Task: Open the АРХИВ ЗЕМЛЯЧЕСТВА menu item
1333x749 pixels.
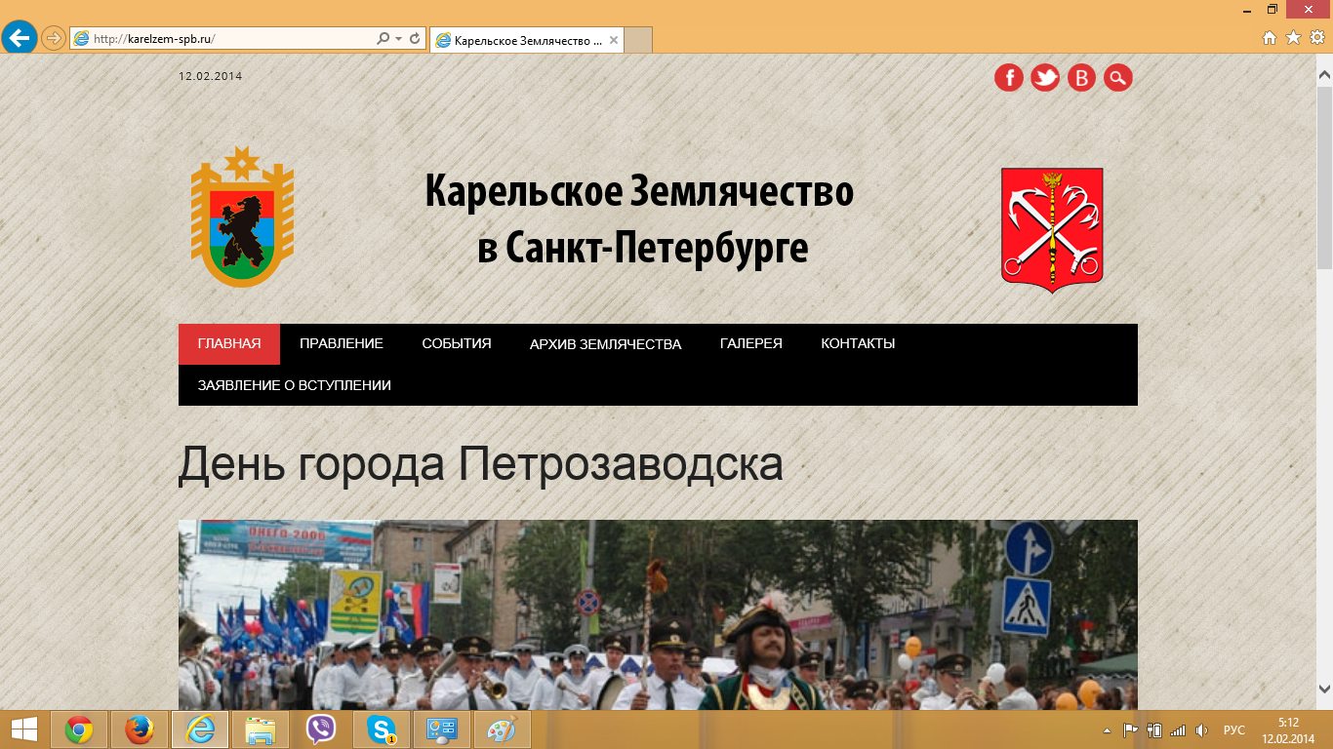Action: [605, 344]
